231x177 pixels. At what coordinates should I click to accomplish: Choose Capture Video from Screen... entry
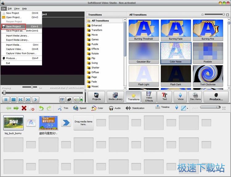pos(22,53)
